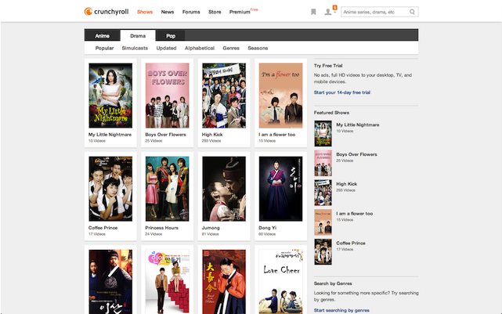The width and height of the screenshot is (502, 314).
Task: Open featured I am a flower too title
Action: (x=355, y=214)
